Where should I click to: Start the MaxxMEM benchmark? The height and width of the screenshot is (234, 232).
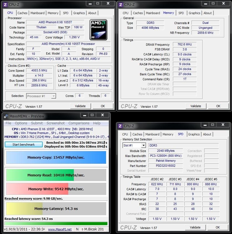pyautogui.click(x=24, y=144)
